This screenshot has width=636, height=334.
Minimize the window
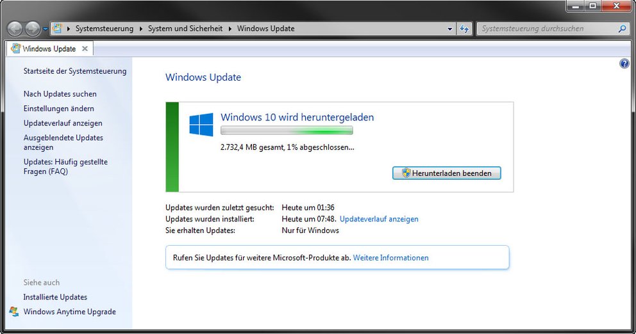[575, 6]
